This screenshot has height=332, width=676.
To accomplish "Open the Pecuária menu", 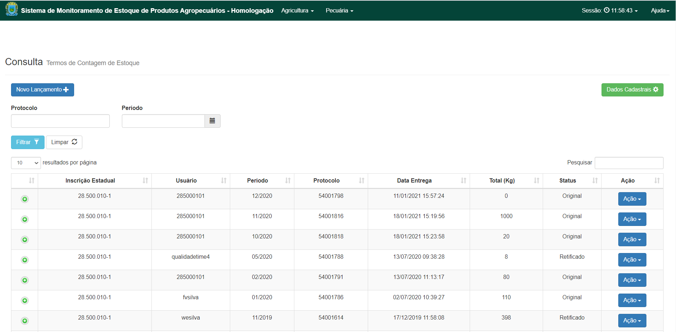I will tap(340, 10).
